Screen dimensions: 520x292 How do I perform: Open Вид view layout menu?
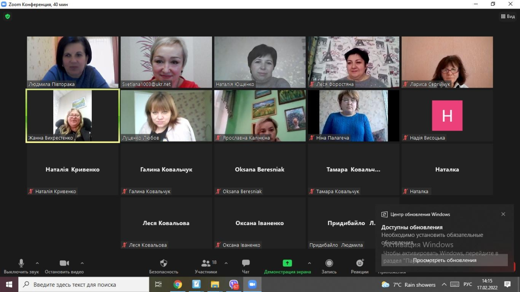[508, 16]
